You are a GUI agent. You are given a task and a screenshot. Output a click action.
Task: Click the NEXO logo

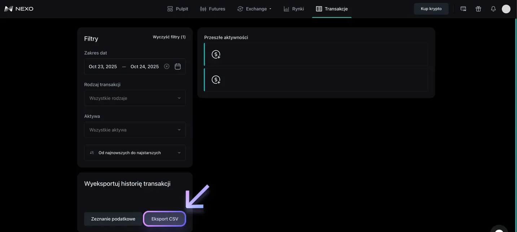(x=19, y=9)
